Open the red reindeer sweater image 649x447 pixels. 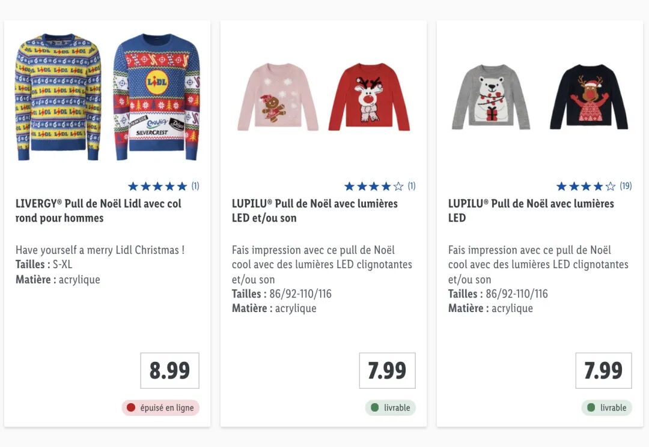(369, 97)
